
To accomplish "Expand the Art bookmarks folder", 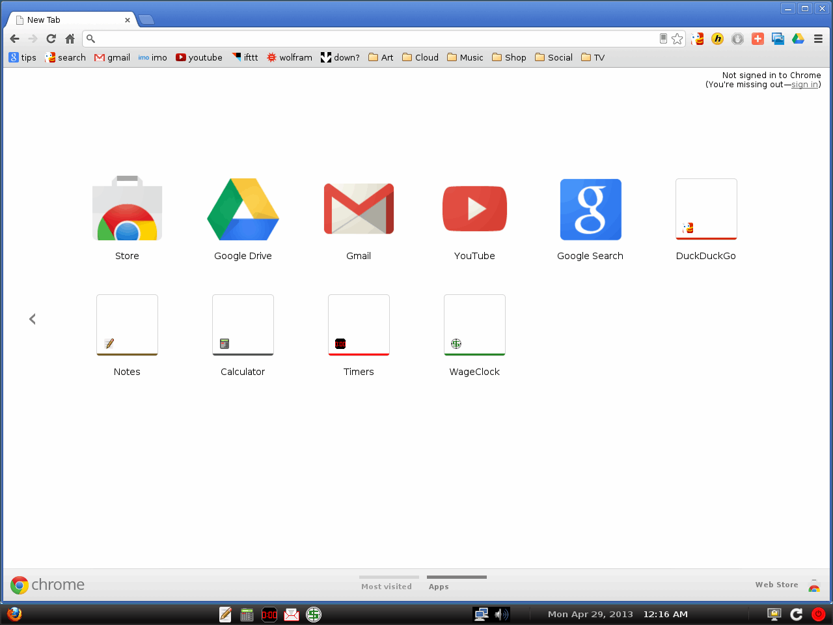I will coord(381,57).
